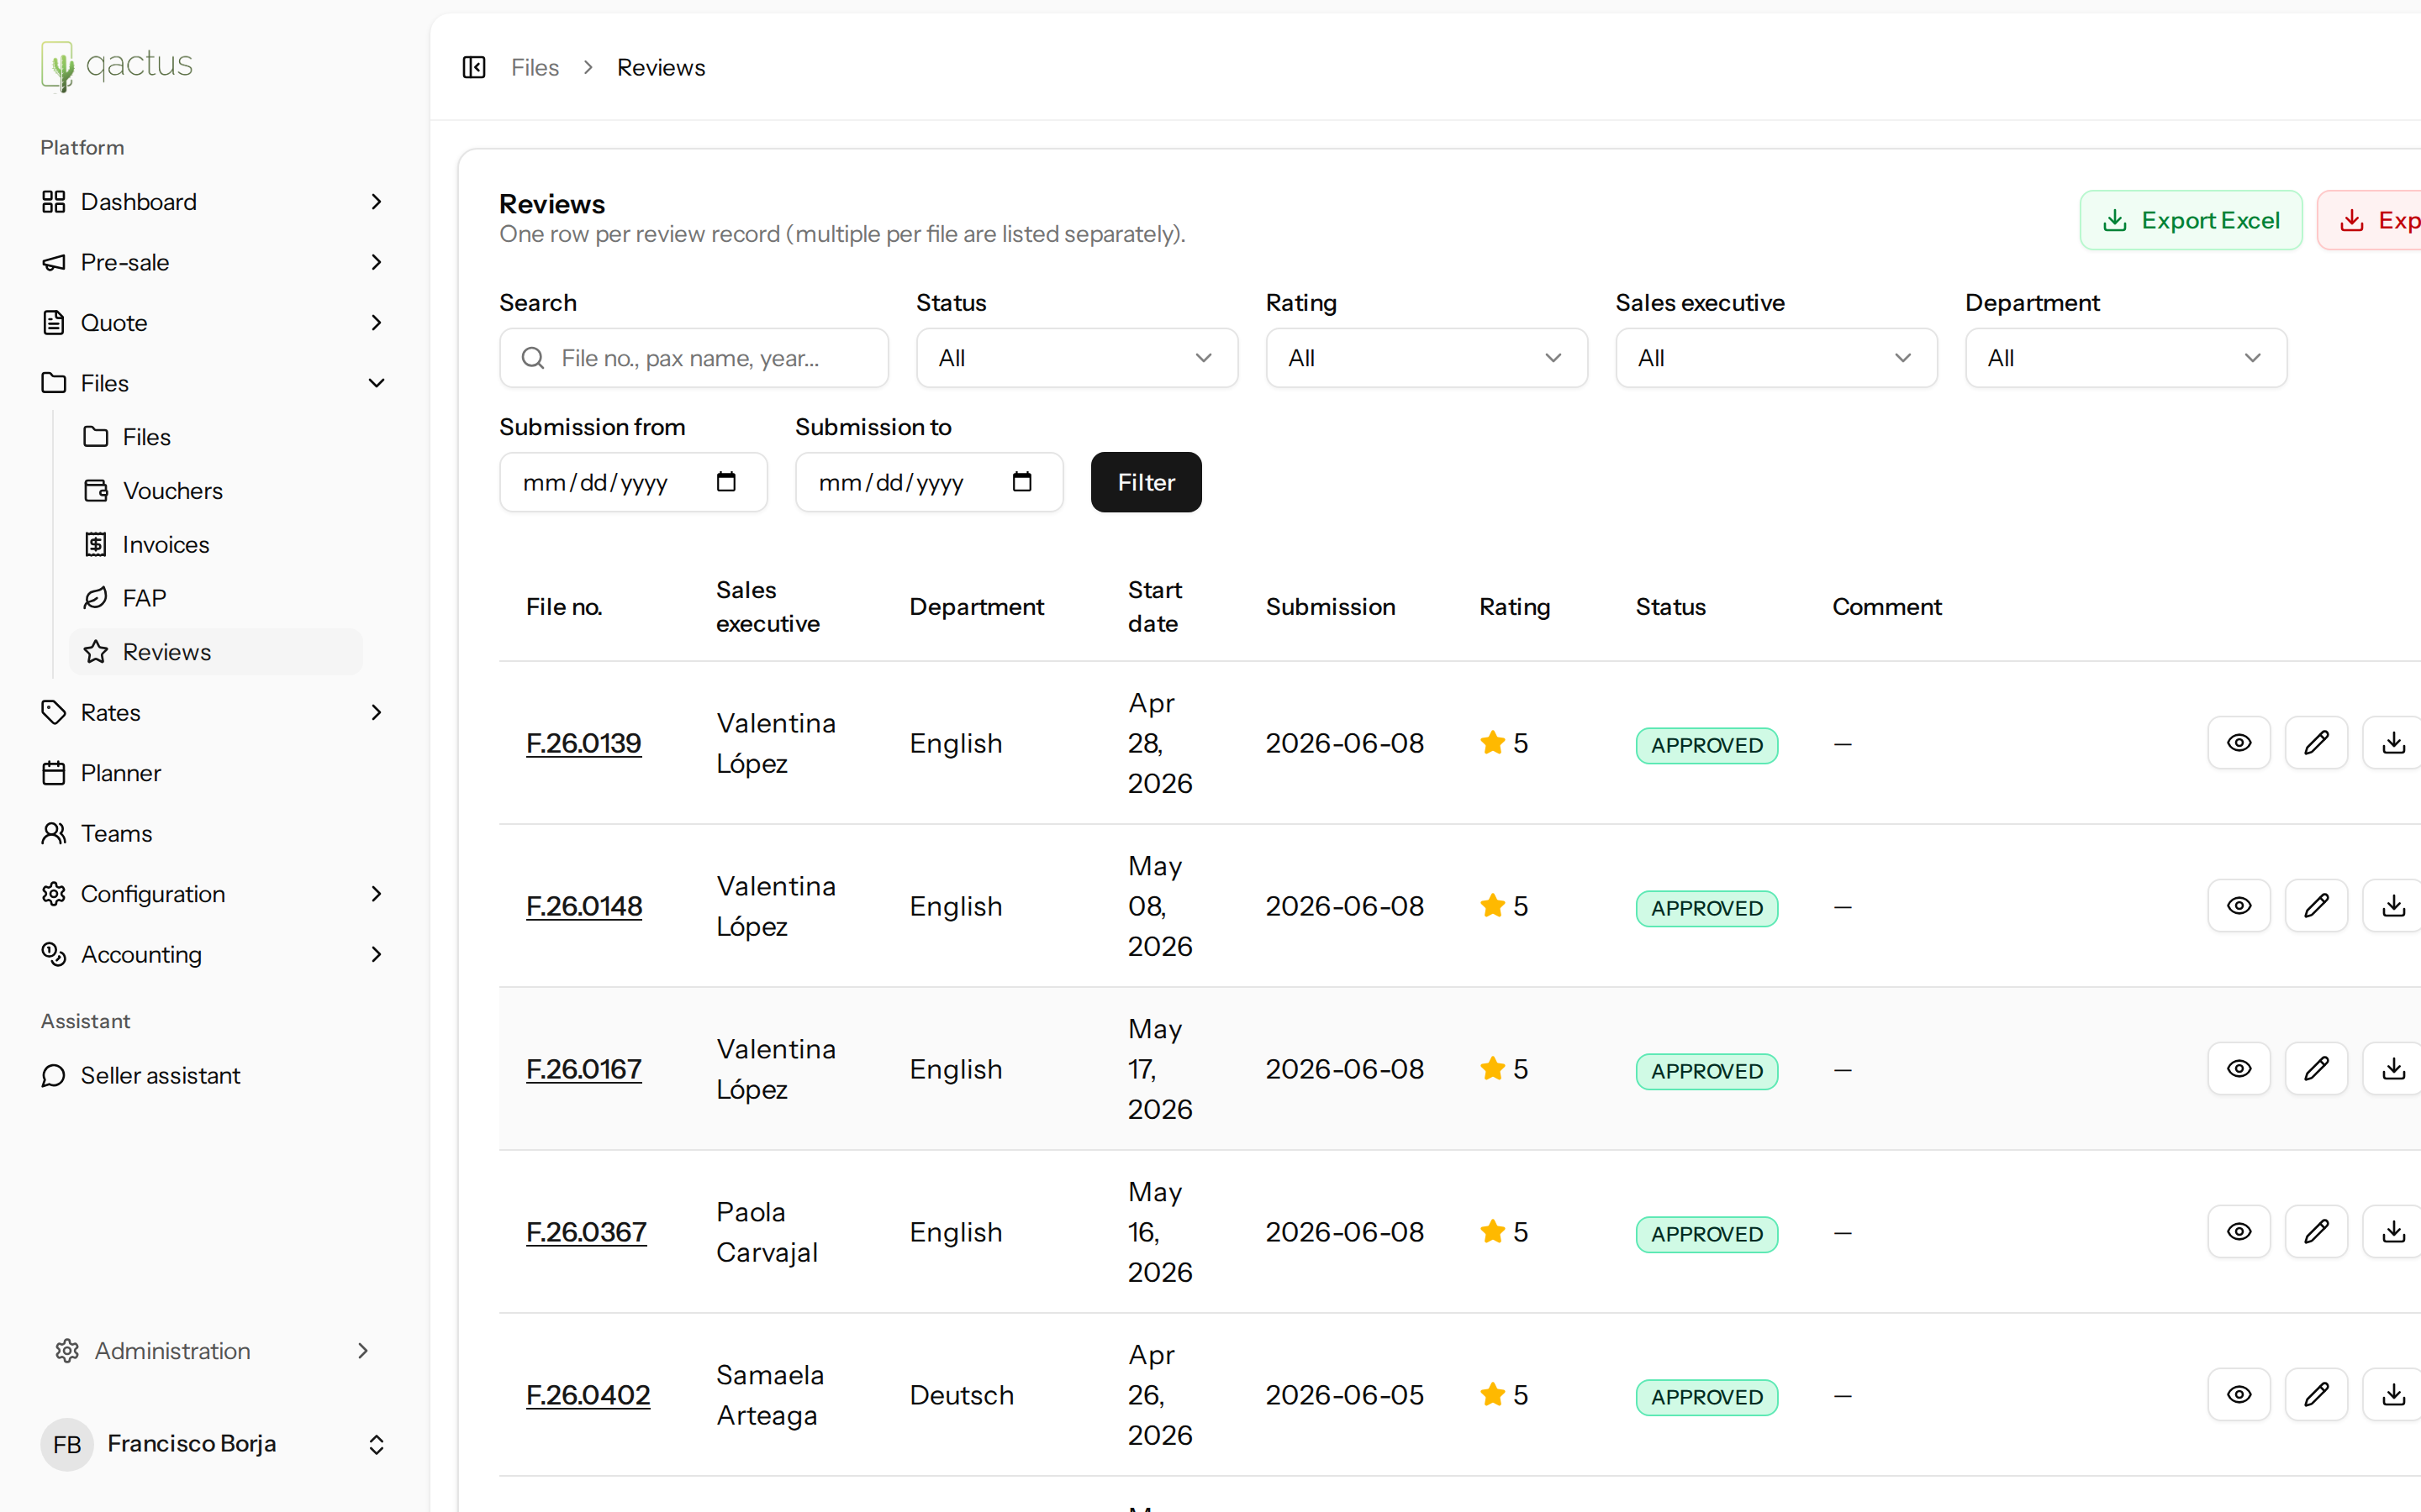
Task: Click the Dashboard grid icon
Action: click(54, 202)
